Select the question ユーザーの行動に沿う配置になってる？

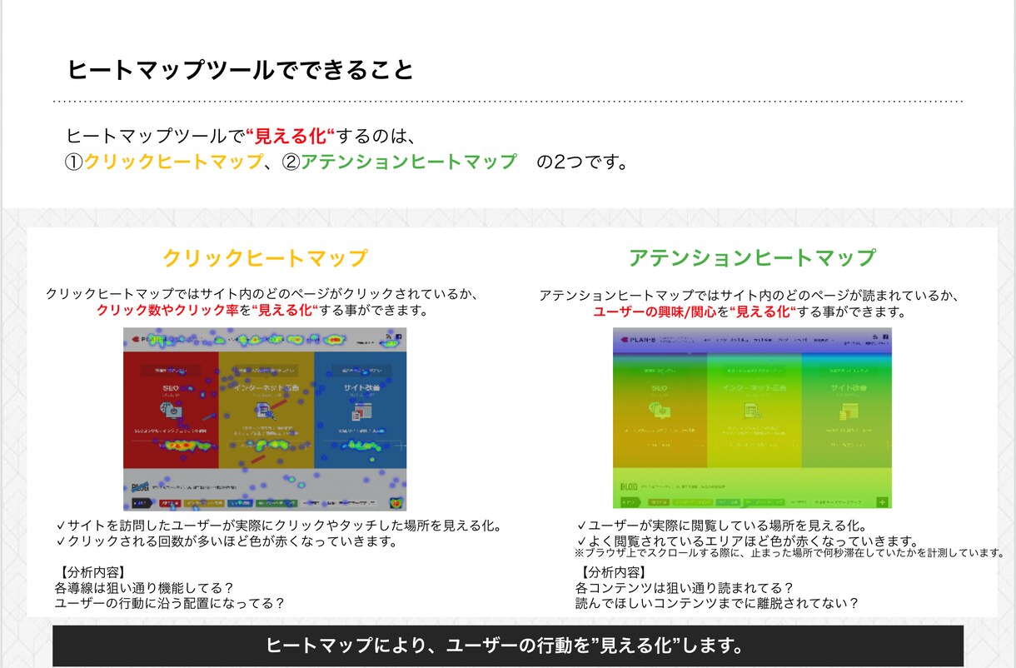[172, 603]
